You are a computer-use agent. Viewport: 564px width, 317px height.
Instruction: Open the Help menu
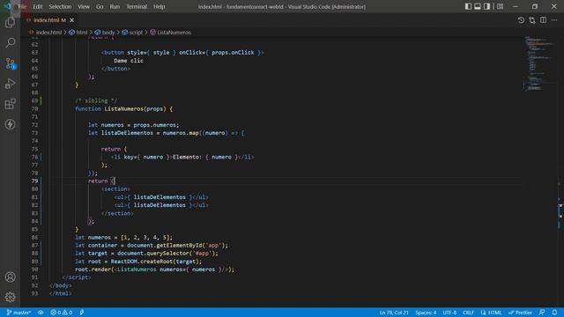click(x=159, y=6)
